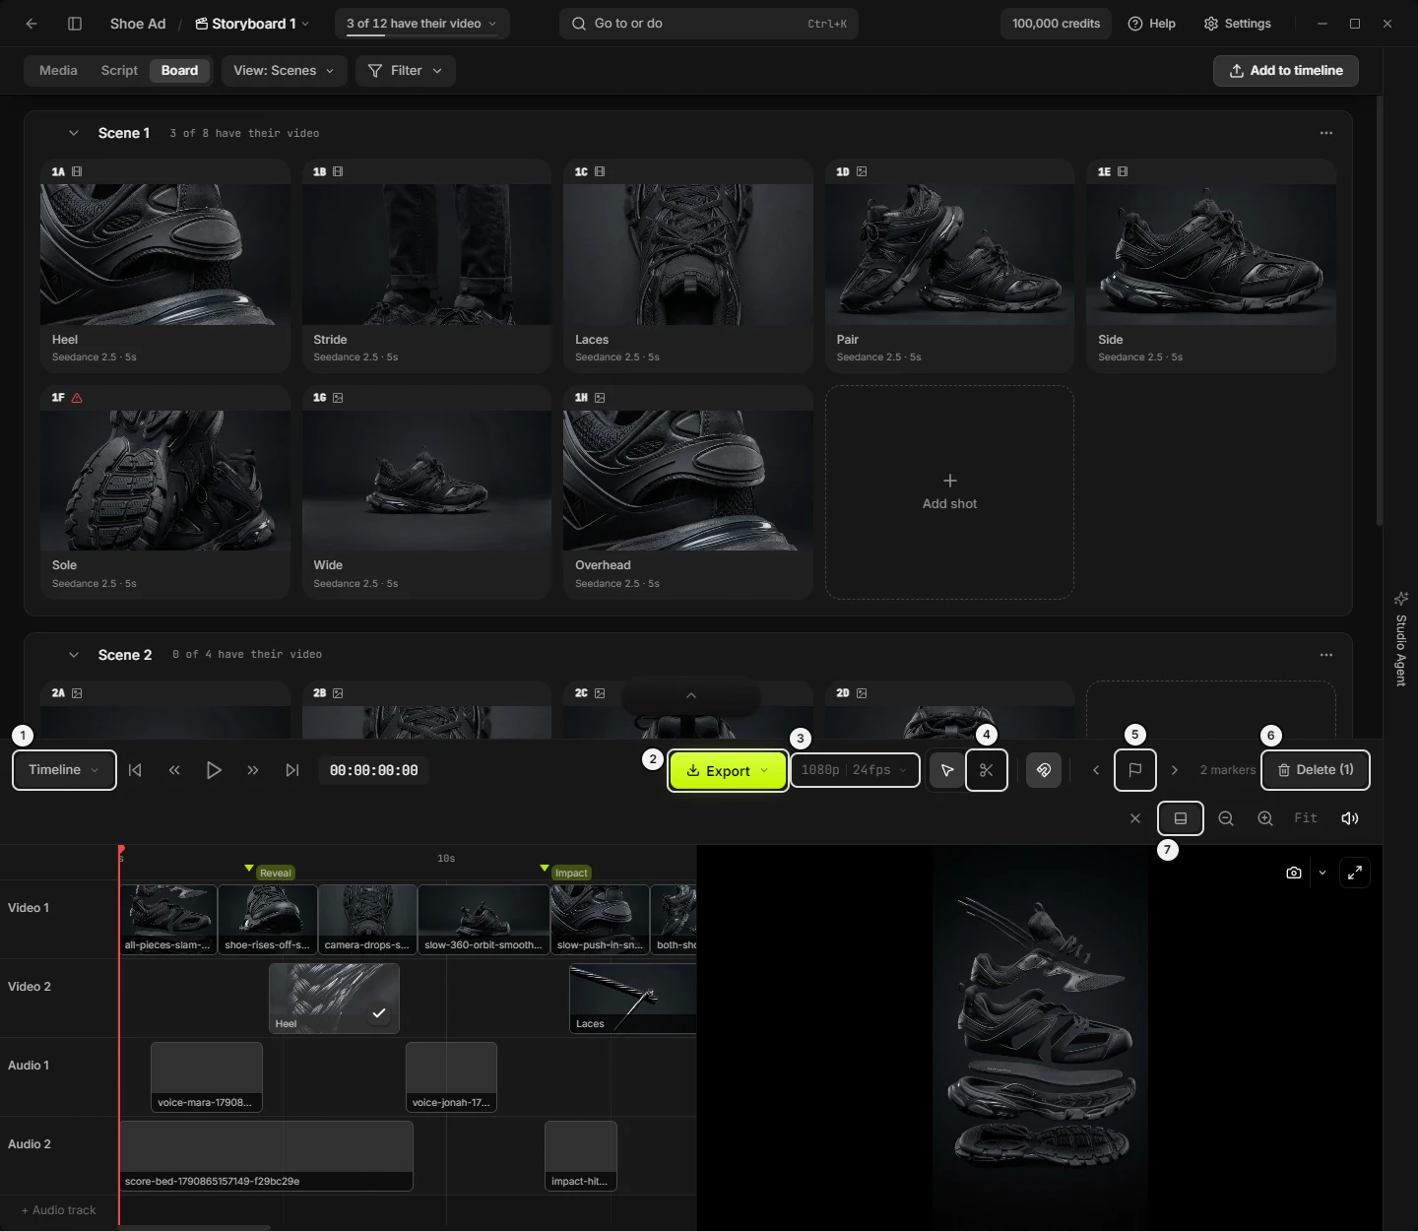Open the 1080p 24fps resolution dropdown
Image resolution: width=1418 pixels, height=1231 pixels.
[855, 770]
